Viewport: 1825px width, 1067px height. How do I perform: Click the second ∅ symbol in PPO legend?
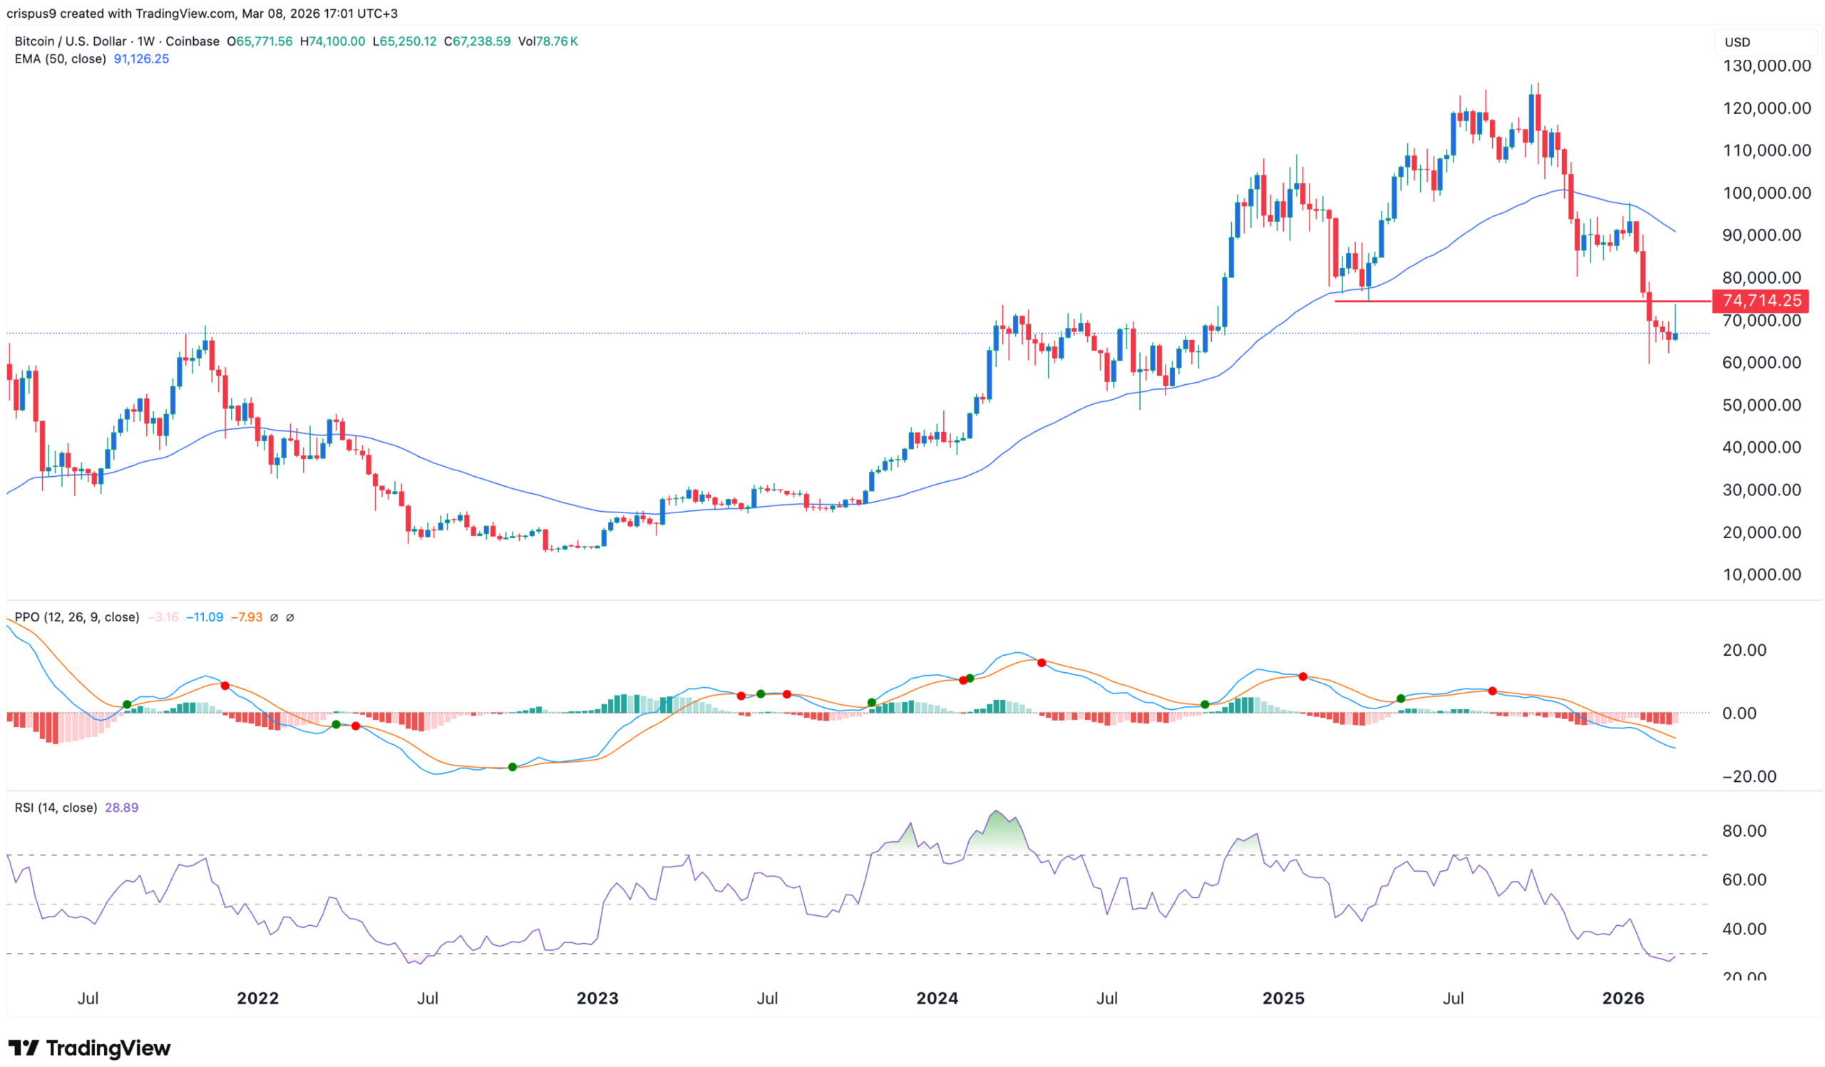pyautogui.click(x=289, y=617)
